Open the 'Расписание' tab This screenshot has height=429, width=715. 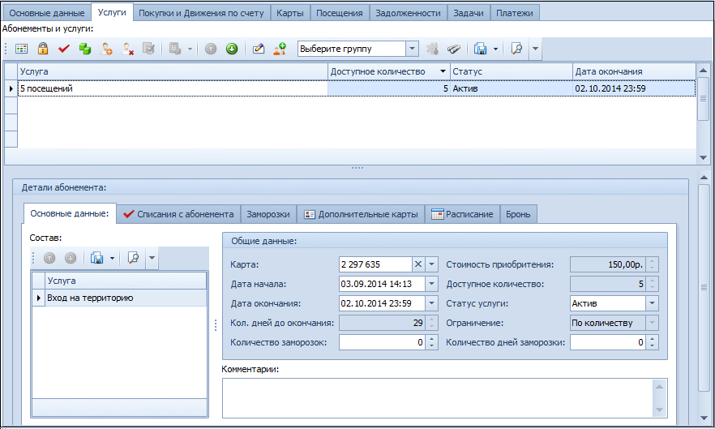click(x=462, y=214)
